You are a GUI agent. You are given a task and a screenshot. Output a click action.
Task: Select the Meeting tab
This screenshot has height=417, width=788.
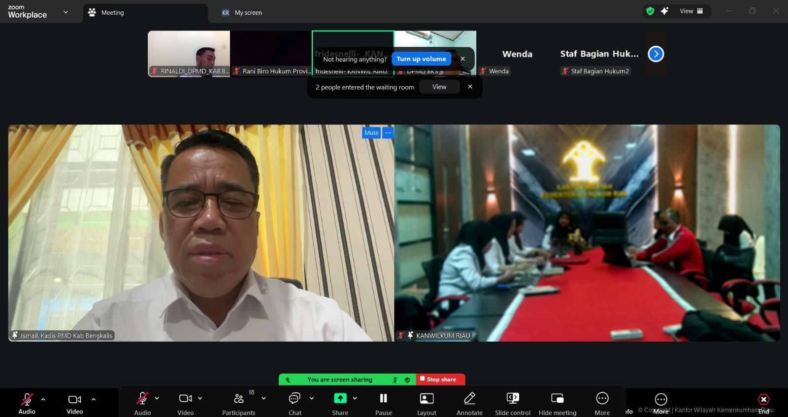[112, 13]
